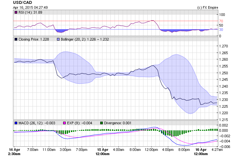The image size is (231, 158).
Task: Click the red 70 RSI axis label
Action: pyautogui.click(x=221, y=21)
